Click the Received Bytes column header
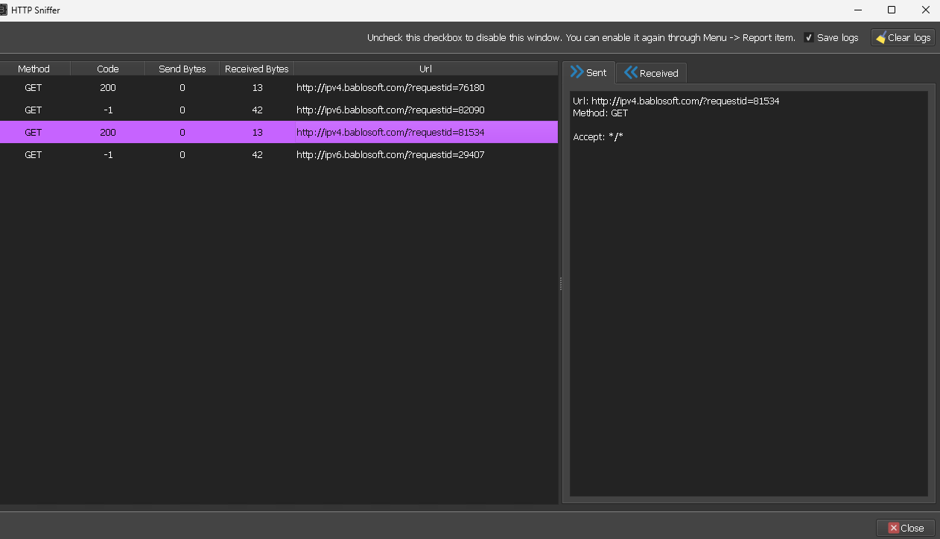Screen dimensions: 940x539 pyautogui.click(x=256, y=69)
